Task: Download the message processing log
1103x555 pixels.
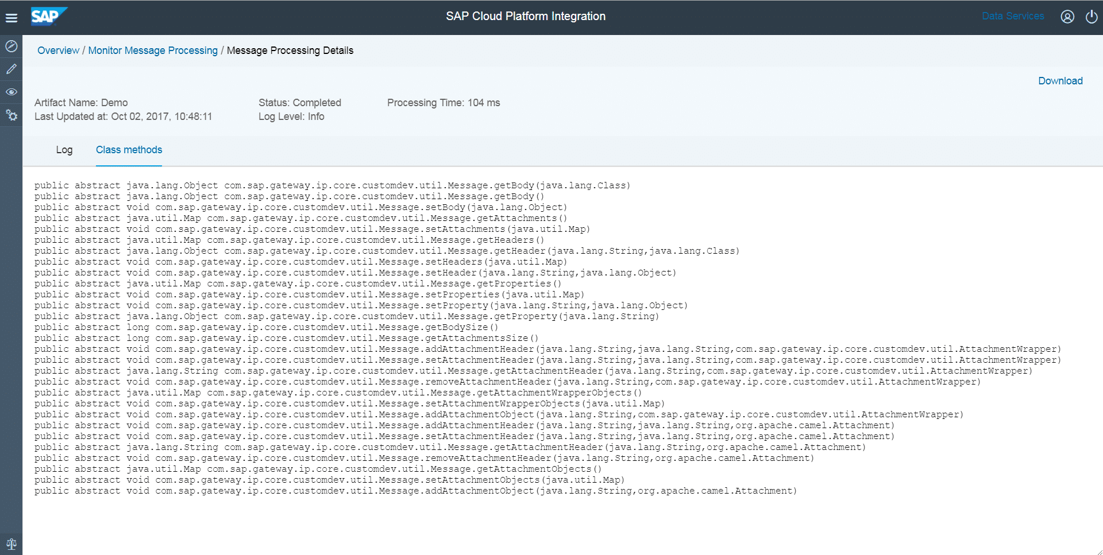Action: pyautogui.click(x=1060, y=81)
